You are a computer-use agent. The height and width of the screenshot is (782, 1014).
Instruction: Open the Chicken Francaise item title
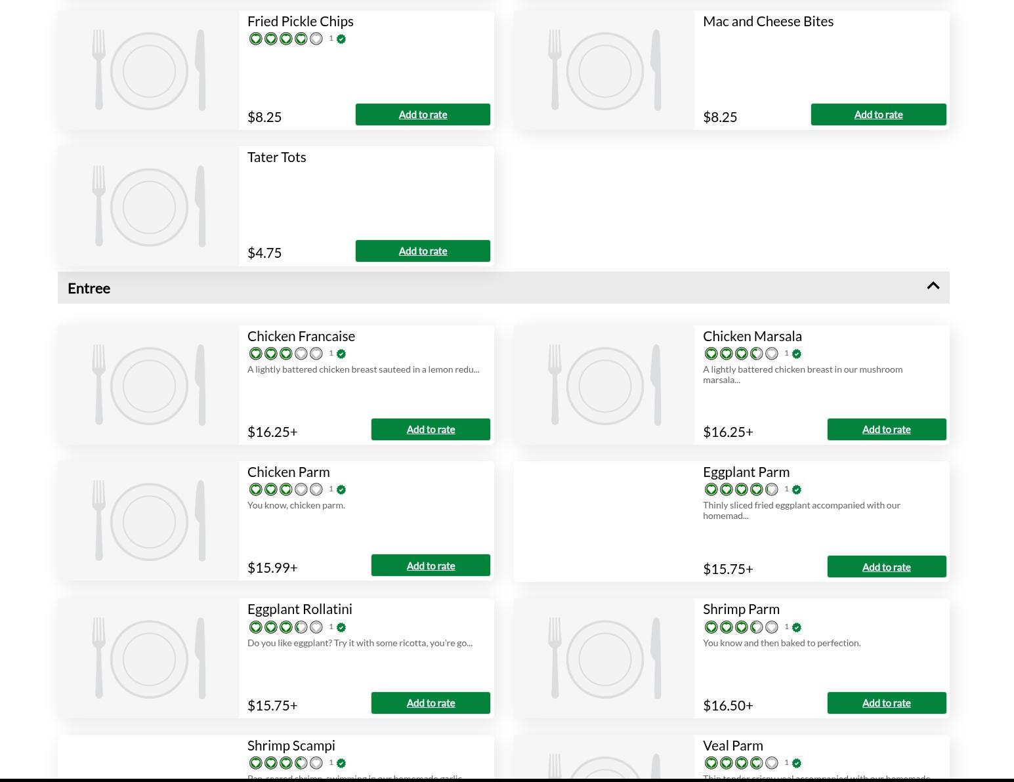301,336
